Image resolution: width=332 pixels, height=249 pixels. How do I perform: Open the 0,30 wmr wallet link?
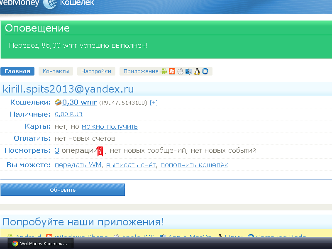pyautogui.click(x=80, y=102)
